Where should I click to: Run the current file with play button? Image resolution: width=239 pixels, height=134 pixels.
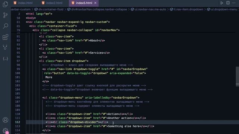point(221,3)
